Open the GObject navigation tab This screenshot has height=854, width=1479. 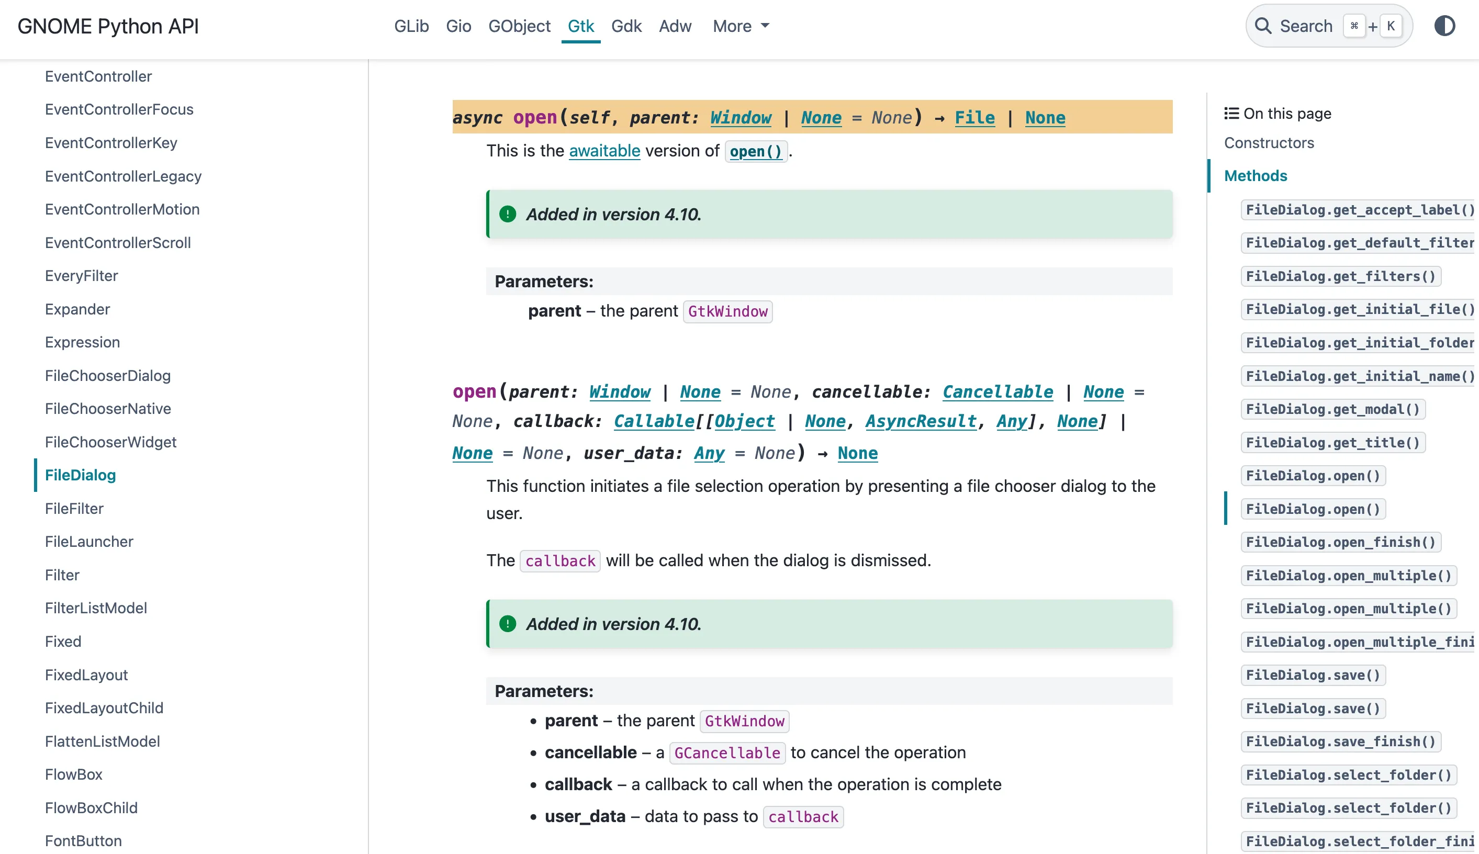coord(519,26)
